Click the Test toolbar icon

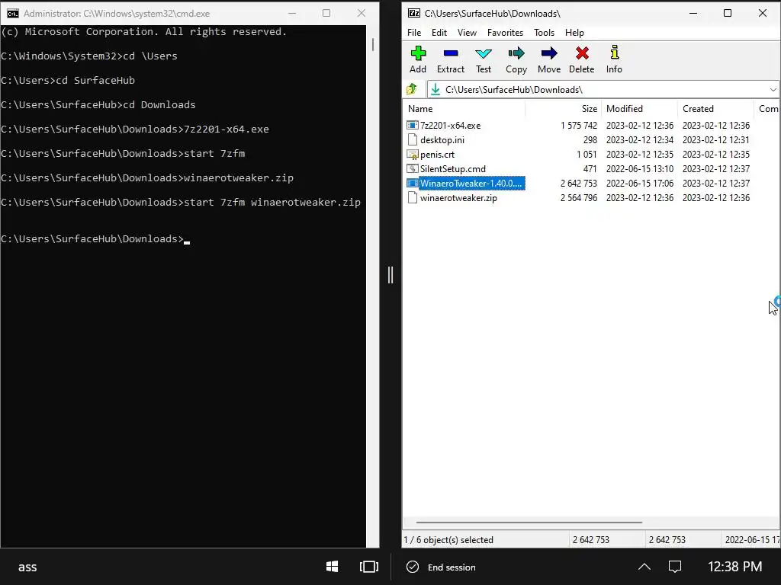[483, 53]
